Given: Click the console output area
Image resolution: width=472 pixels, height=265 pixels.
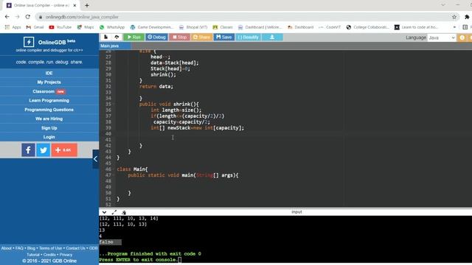Looking at the screenshot, I should pos(285,239).
